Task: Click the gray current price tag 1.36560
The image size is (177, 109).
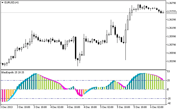Action: pos(171,12)
